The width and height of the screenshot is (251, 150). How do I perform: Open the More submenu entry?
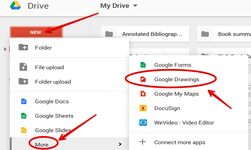point(69,144)
